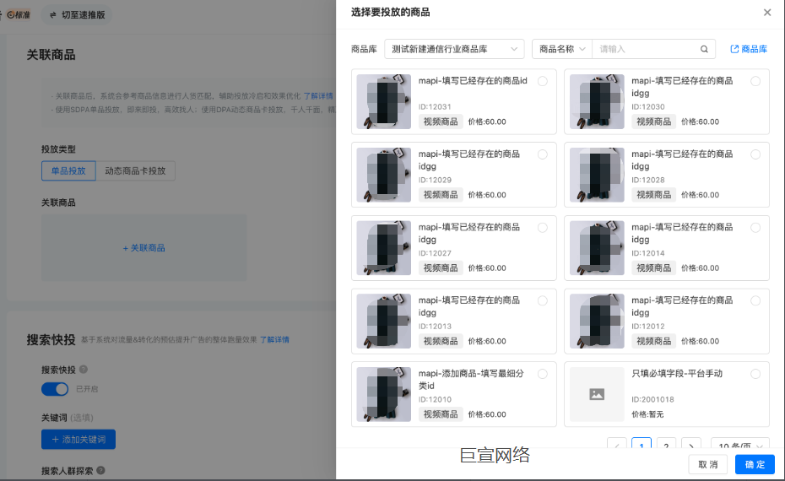Click the title 只填必填字段-平台手动

pos(677,373)
